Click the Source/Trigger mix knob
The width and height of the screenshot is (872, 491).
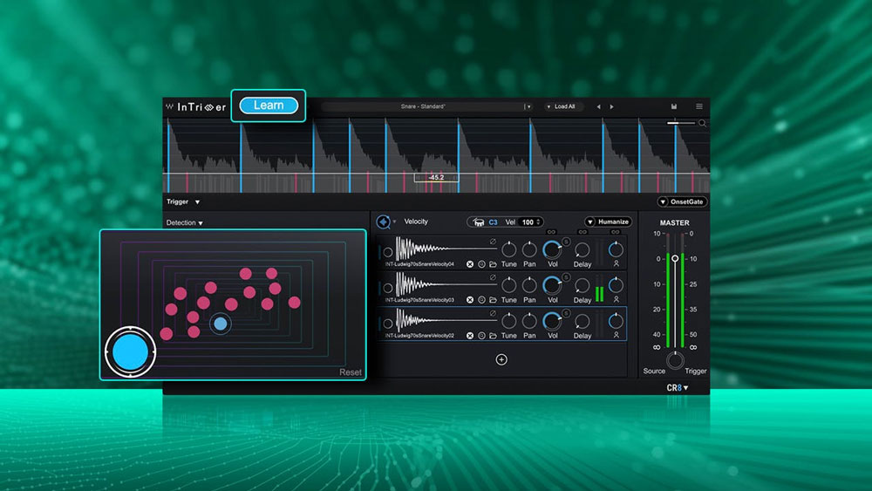675,360
